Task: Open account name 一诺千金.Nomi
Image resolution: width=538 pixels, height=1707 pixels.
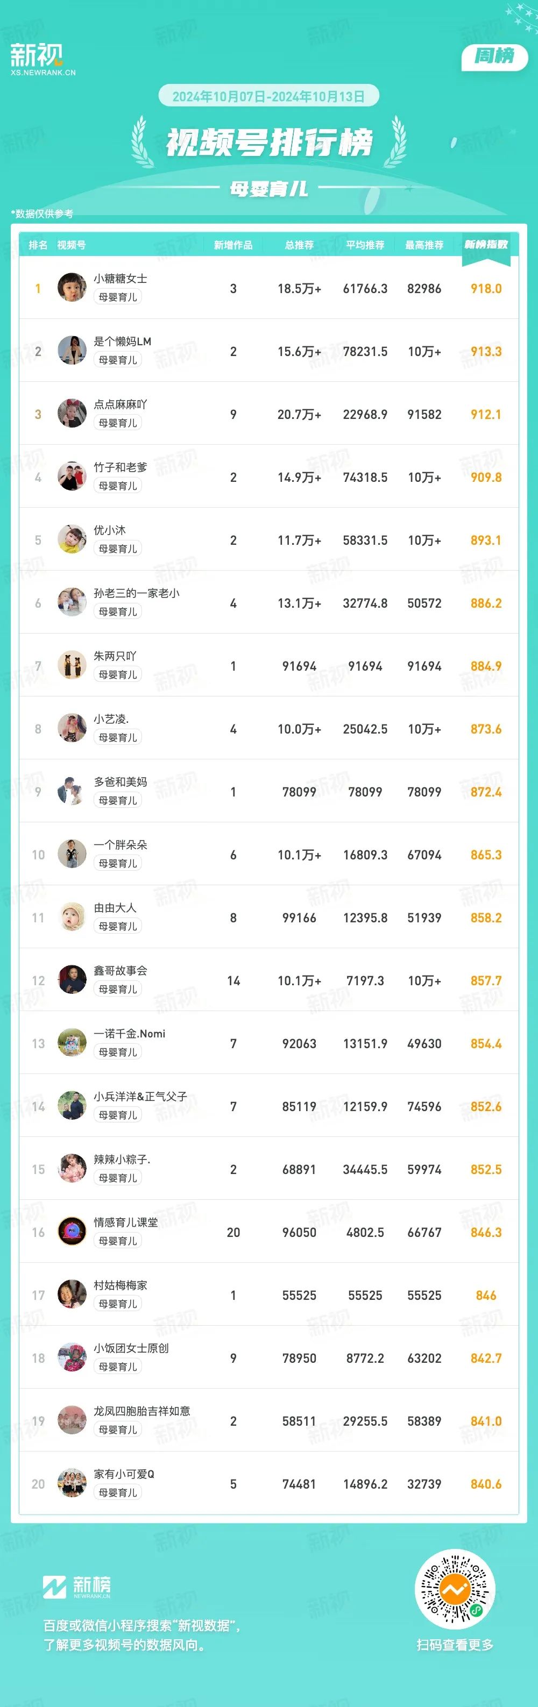Action: (129, 1034)
